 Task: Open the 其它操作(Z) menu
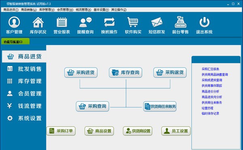point(119,10)
